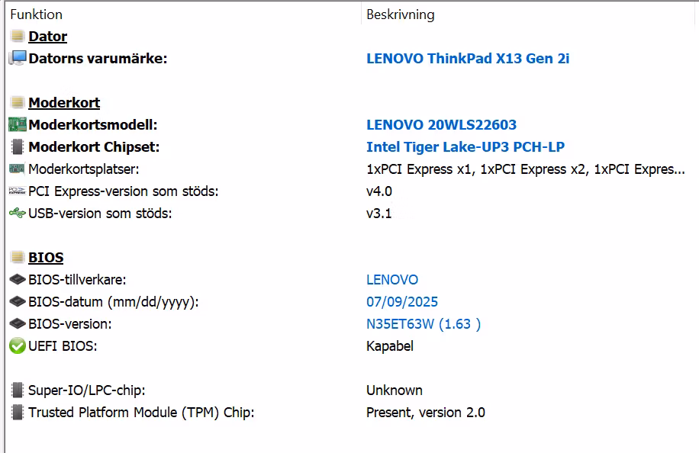
Task: Select the Moderkort section header
Action: tap(64, 102)
